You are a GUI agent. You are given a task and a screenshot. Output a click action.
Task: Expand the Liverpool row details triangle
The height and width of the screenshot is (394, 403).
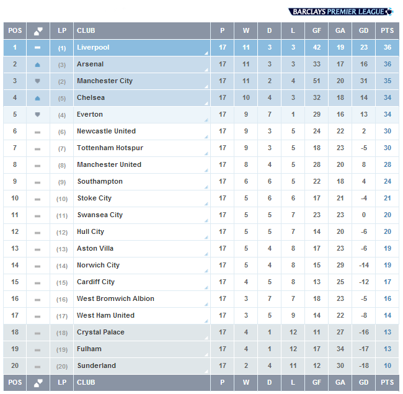tap(206, 53)
